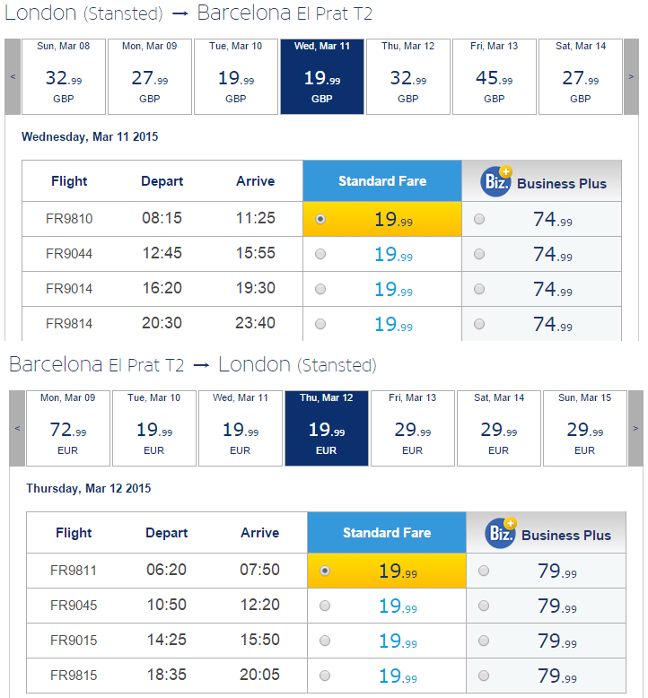Screen dimensions: 648x698
Task: Click the outbound Standard Fare column header
Action: 382,180
